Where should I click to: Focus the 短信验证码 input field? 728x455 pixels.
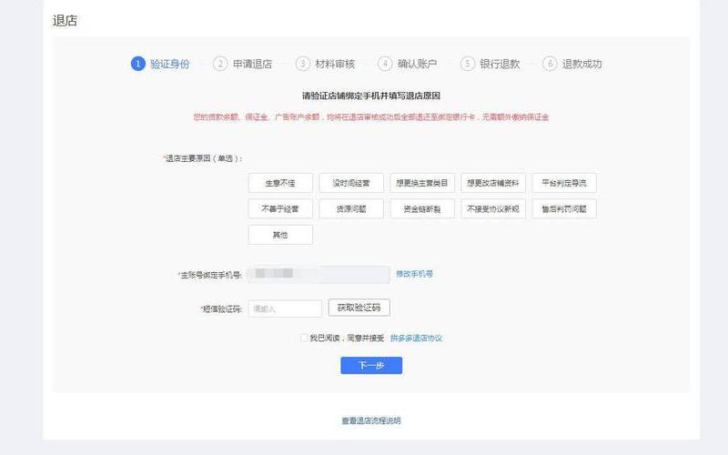285,308
